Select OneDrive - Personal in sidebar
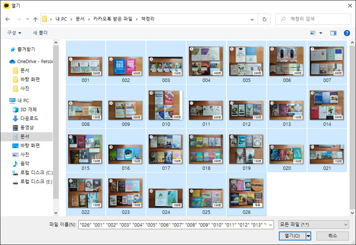Image resolution: width=356 pixels, height=245 pixels. [x=31, y=61]
